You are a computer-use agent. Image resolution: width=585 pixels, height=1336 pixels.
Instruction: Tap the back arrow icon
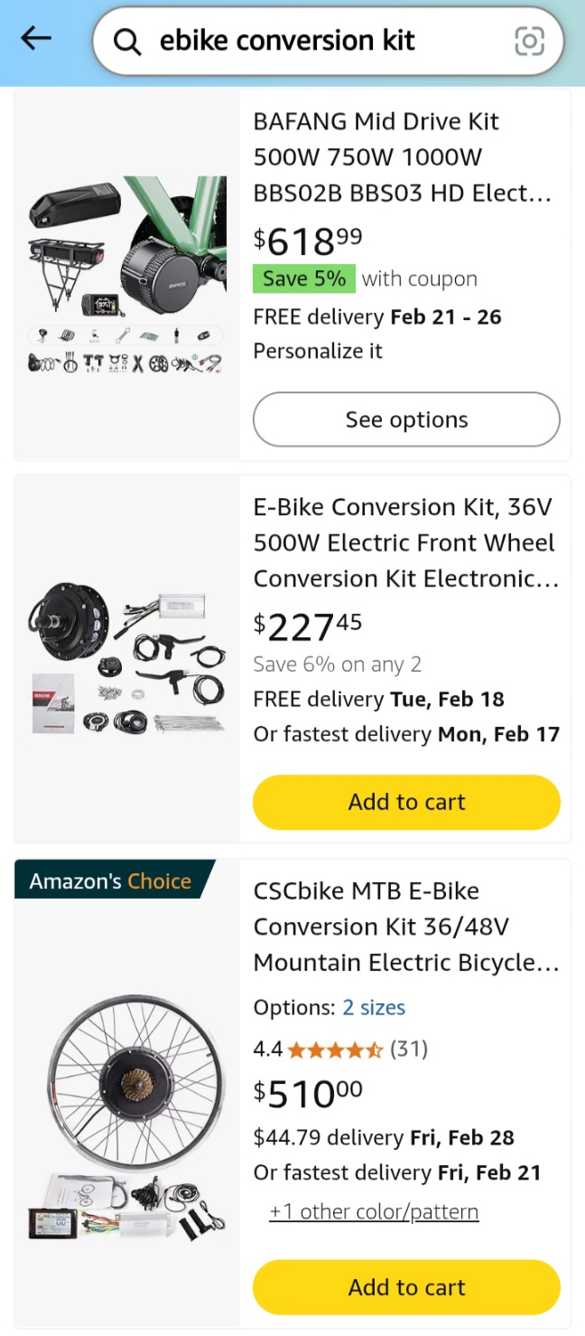(36, 39)
